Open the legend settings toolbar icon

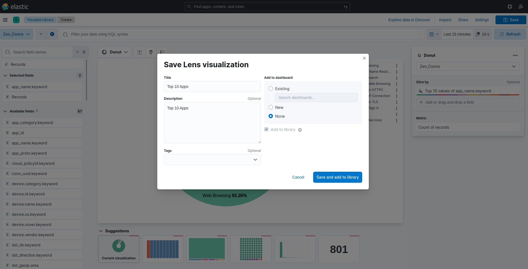162,52
